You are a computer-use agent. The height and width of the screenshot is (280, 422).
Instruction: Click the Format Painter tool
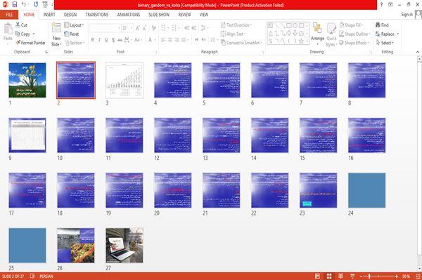30,43
